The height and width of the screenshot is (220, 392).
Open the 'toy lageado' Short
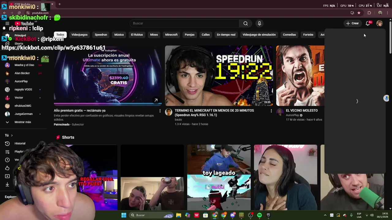point(219,178)
